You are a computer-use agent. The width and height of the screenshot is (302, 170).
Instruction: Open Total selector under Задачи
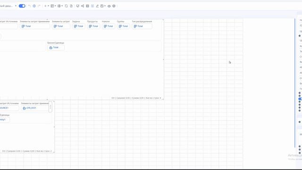coord(79,26)
